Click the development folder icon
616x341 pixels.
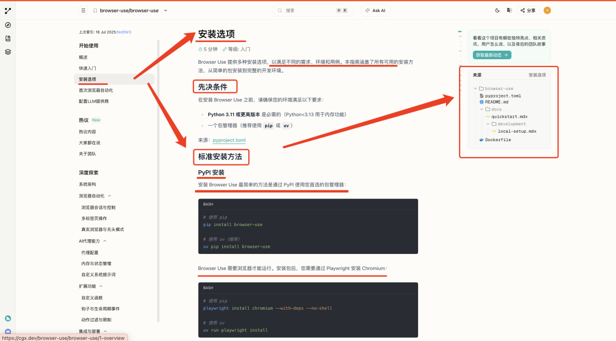coord(494,124)
